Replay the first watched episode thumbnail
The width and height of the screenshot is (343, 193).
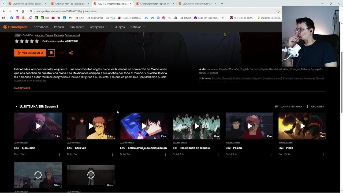(38, 175)
